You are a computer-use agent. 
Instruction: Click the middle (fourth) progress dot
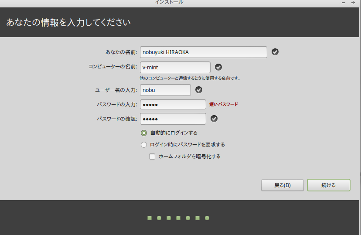(x=178, y=218)
